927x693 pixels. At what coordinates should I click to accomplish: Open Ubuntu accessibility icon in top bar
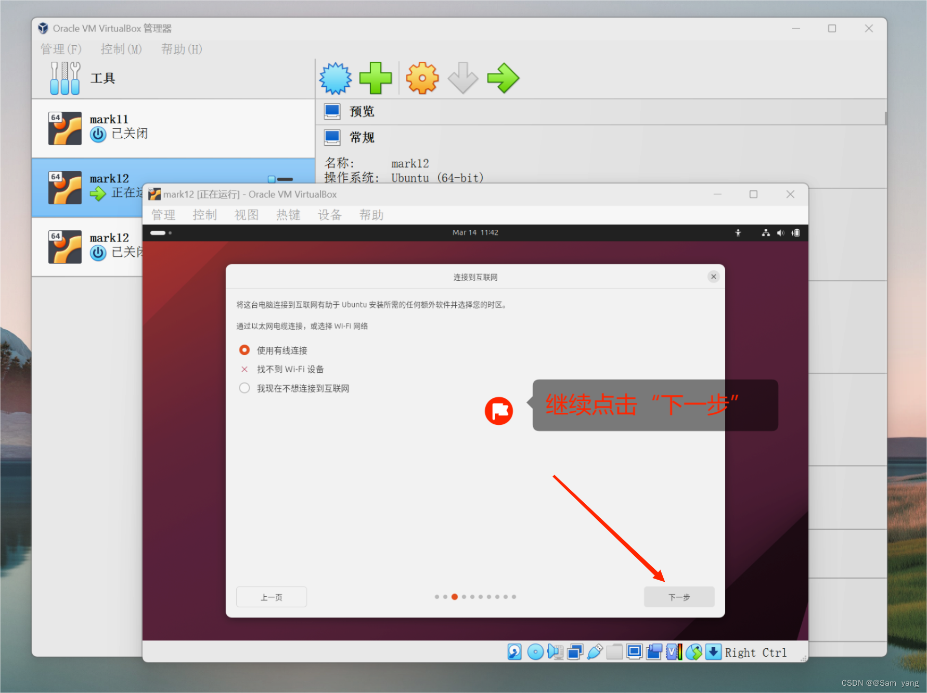[x=738, y=233]
